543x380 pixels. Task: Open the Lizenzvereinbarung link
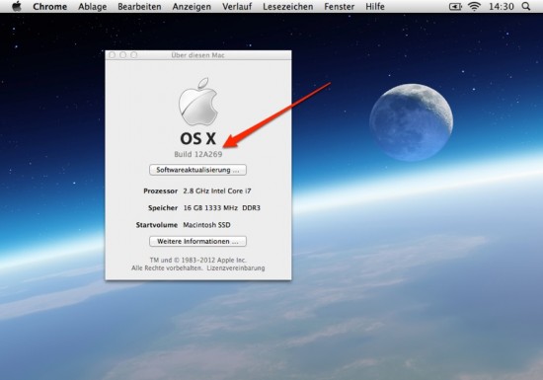(x=236, y=267)
